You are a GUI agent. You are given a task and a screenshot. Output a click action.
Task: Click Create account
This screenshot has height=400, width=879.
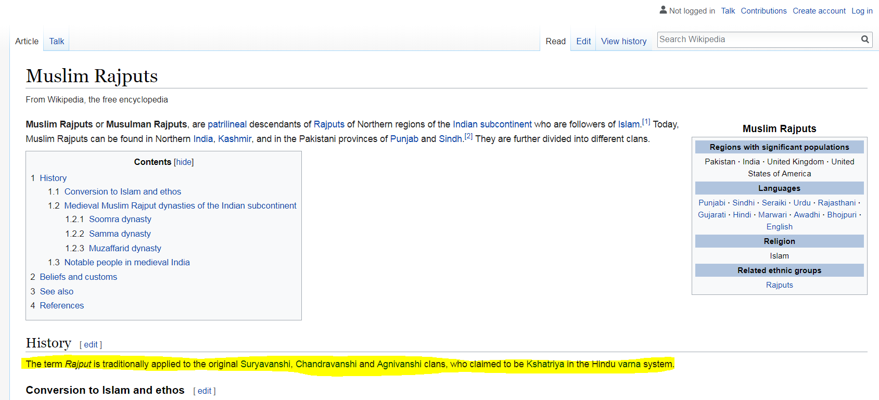pyautogui.click(x=819, y=11)
